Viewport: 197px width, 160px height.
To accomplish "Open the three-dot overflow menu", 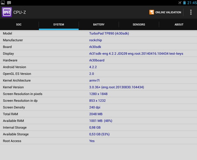I will click(191, 12).
